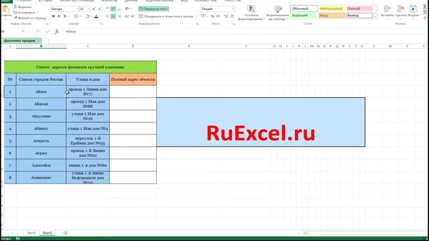The width and height of the screenshot is (429, 241).
Task: Apply the green Хороший style swatch
Action: (304, 15)
